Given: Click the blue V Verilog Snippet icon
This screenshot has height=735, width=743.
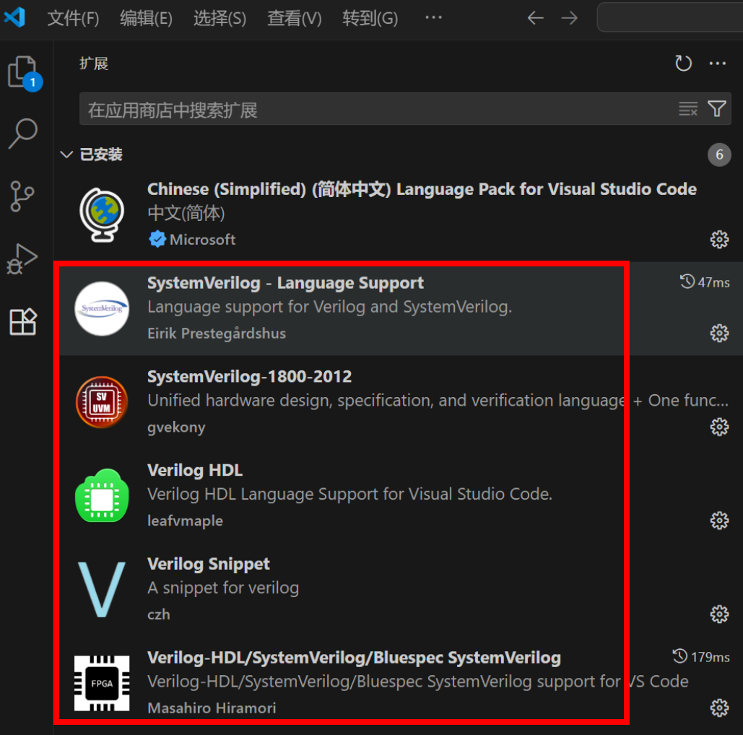Looking at the screenshot, I should coord(102,589).
